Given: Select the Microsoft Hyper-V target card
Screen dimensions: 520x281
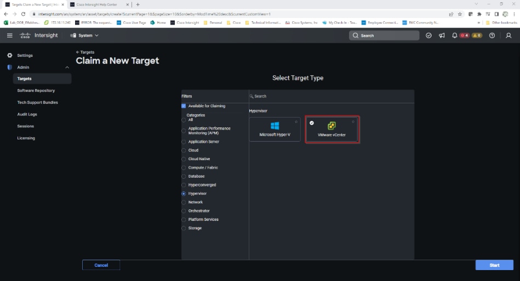Looking at the screenshot, I should point(275,129).
